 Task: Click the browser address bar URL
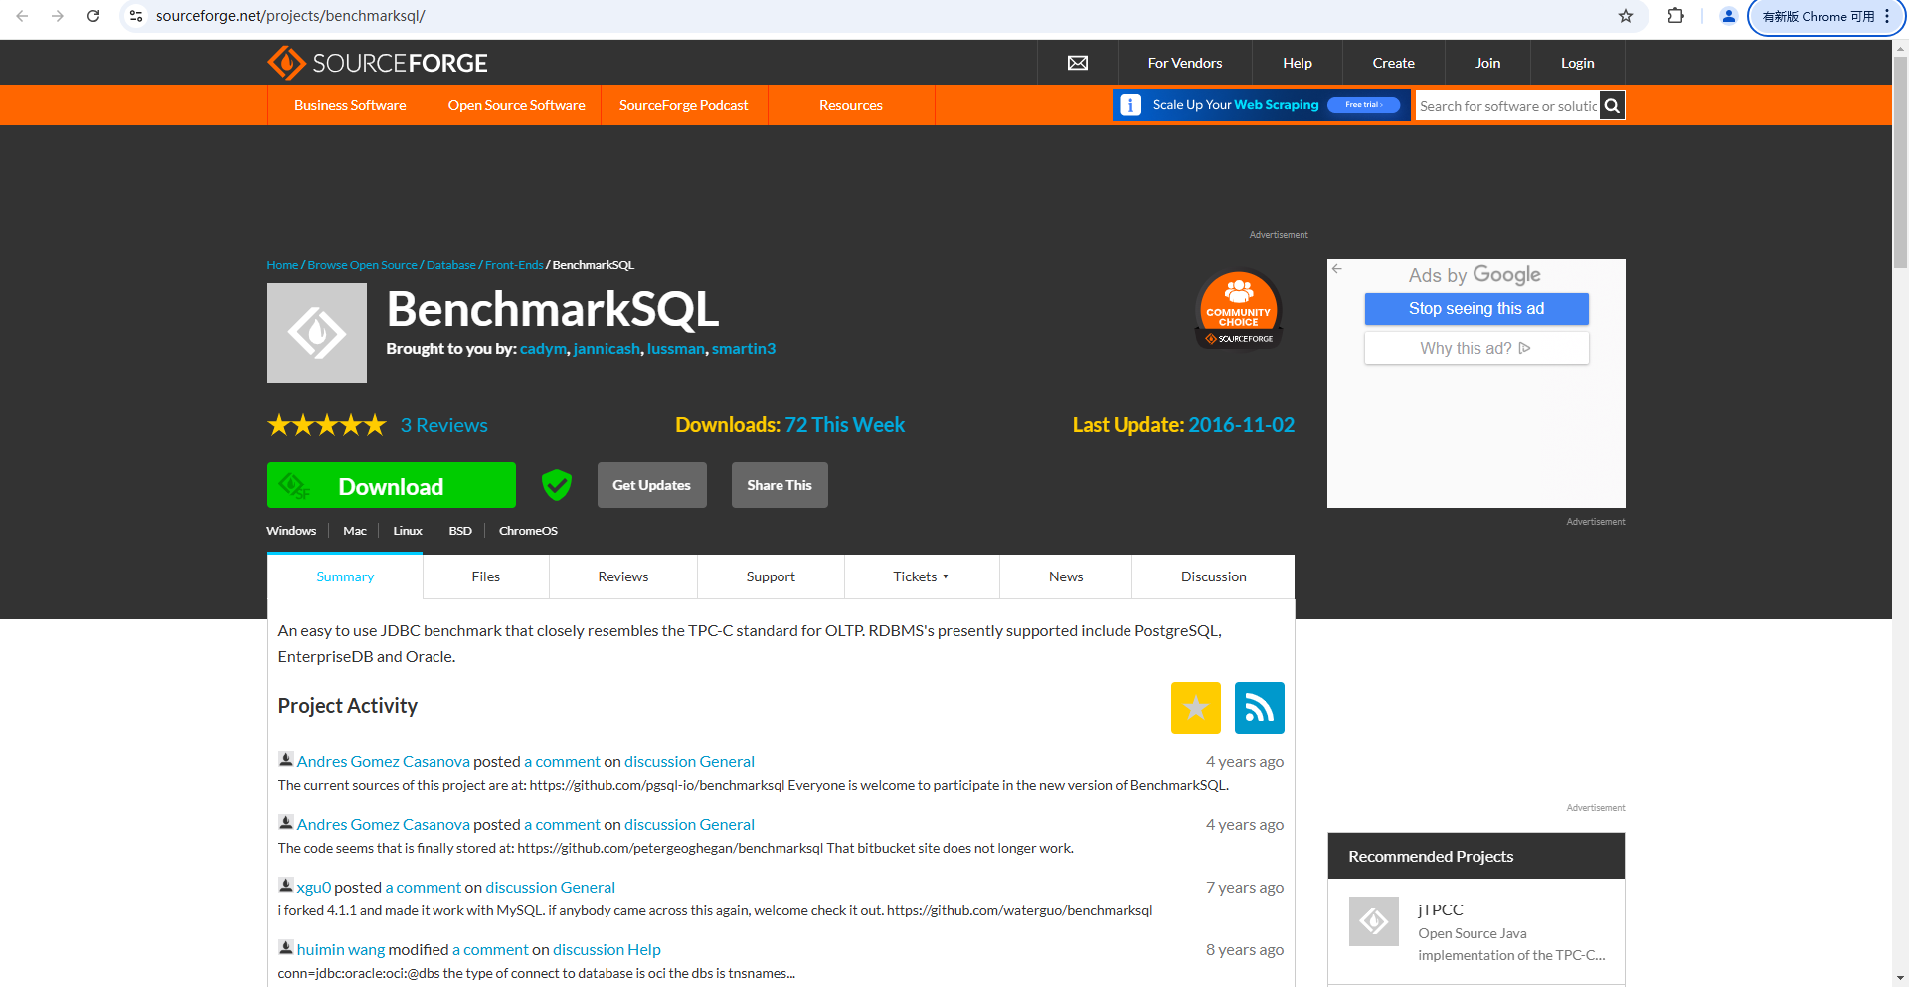tap(290, 16)
